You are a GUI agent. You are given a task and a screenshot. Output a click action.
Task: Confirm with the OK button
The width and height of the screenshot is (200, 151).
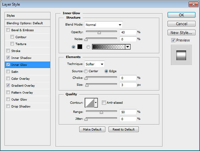coord(181,15)
